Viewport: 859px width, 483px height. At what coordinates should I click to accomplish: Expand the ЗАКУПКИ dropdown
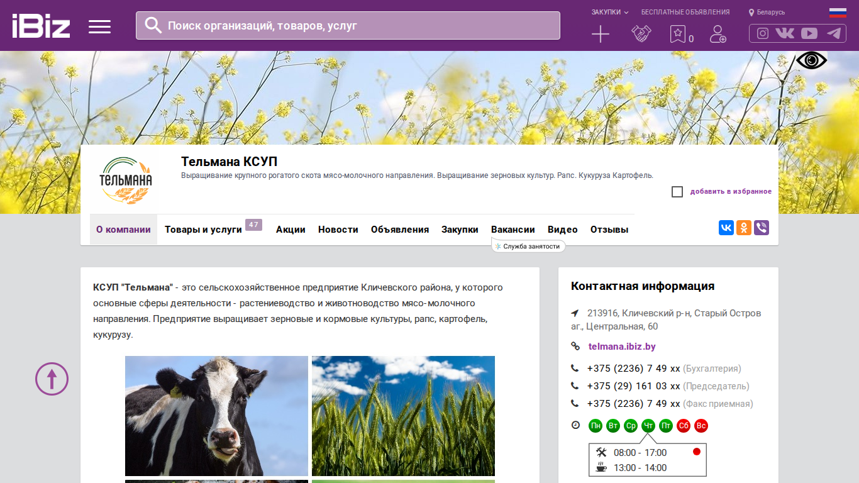[x=610, y=12]
